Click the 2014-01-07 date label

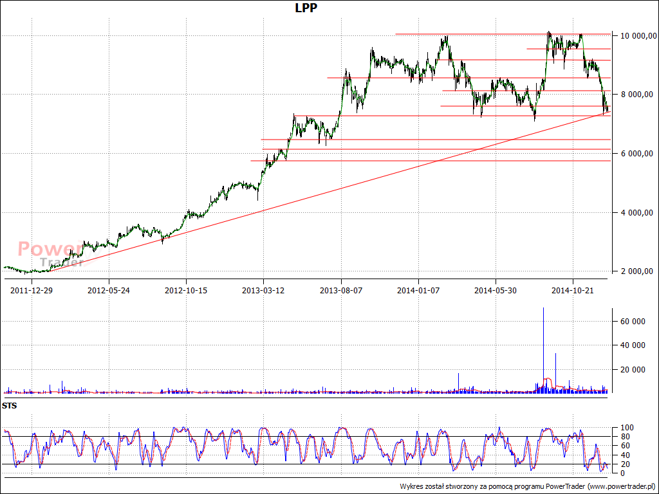tap(418, 290)
